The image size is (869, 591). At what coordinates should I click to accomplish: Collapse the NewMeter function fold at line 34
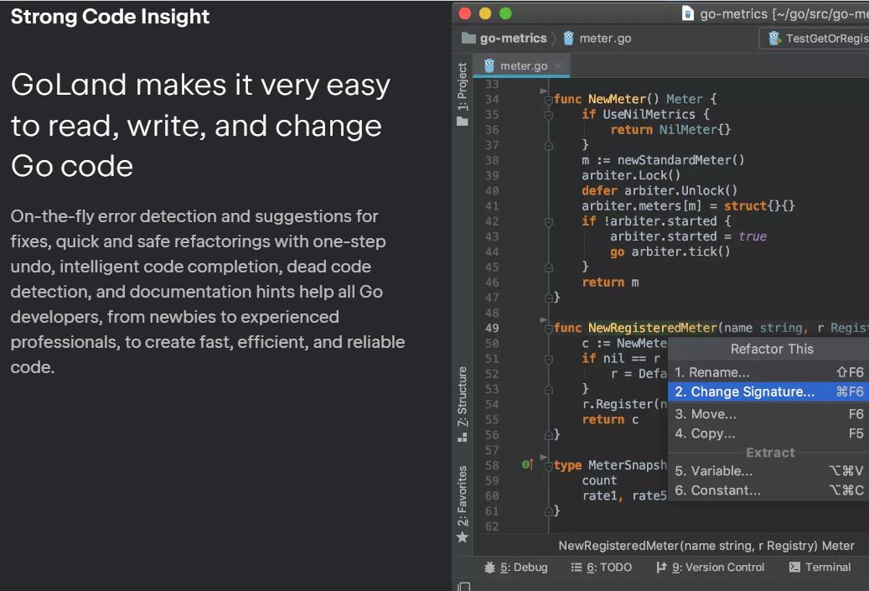(549, 99)
